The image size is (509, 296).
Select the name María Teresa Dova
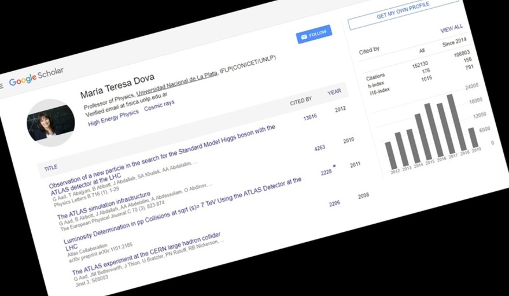pos(117,86)
